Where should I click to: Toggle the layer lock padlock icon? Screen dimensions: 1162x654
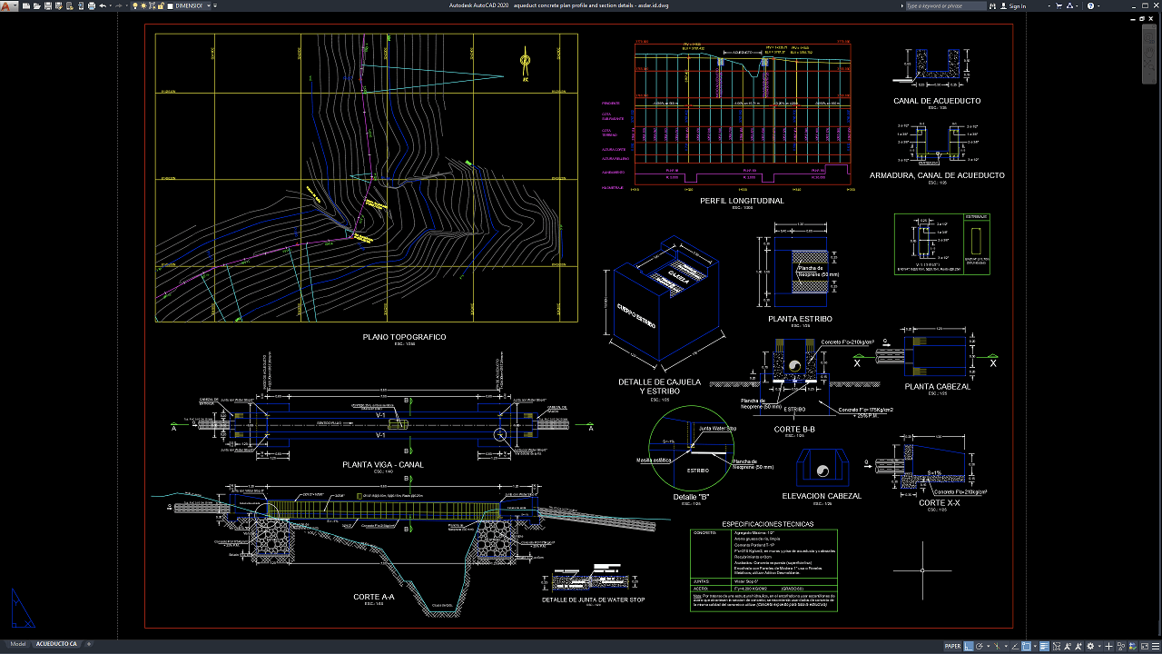click(161, 5)
